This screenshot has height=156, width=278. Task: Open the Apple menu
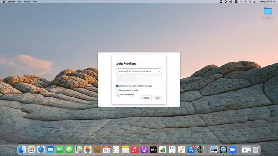point(4,2)
